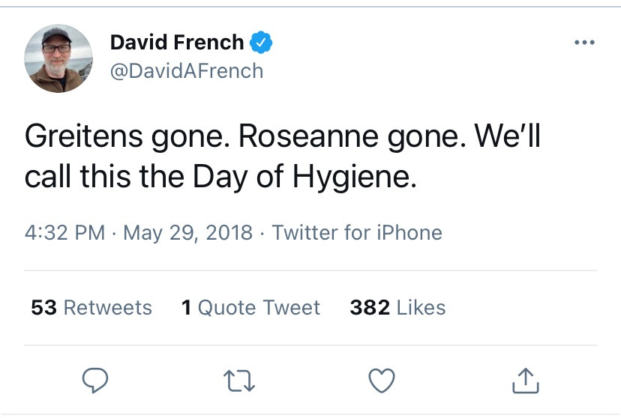Click the blue verified badge
621x418 pixels.
click(261, 43)
